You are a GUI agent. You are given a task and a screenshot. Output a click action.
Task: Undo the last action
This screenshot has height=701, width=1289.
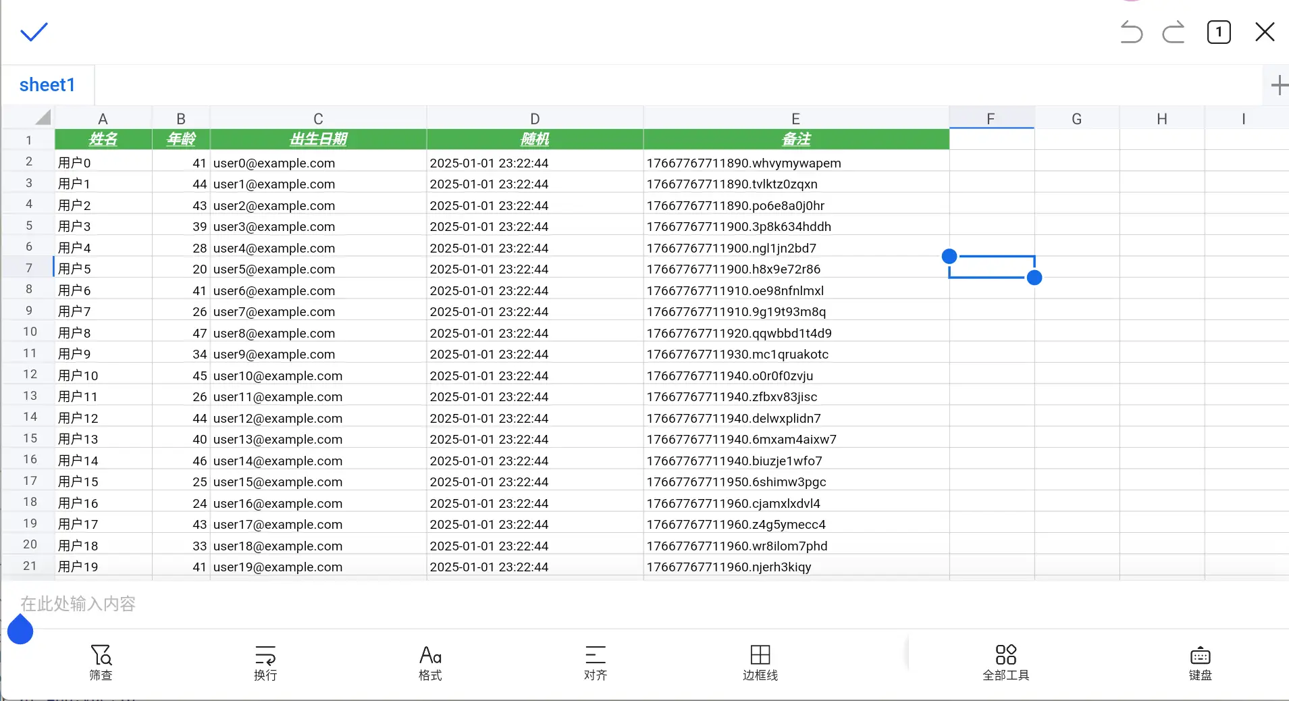point(1131,32)
